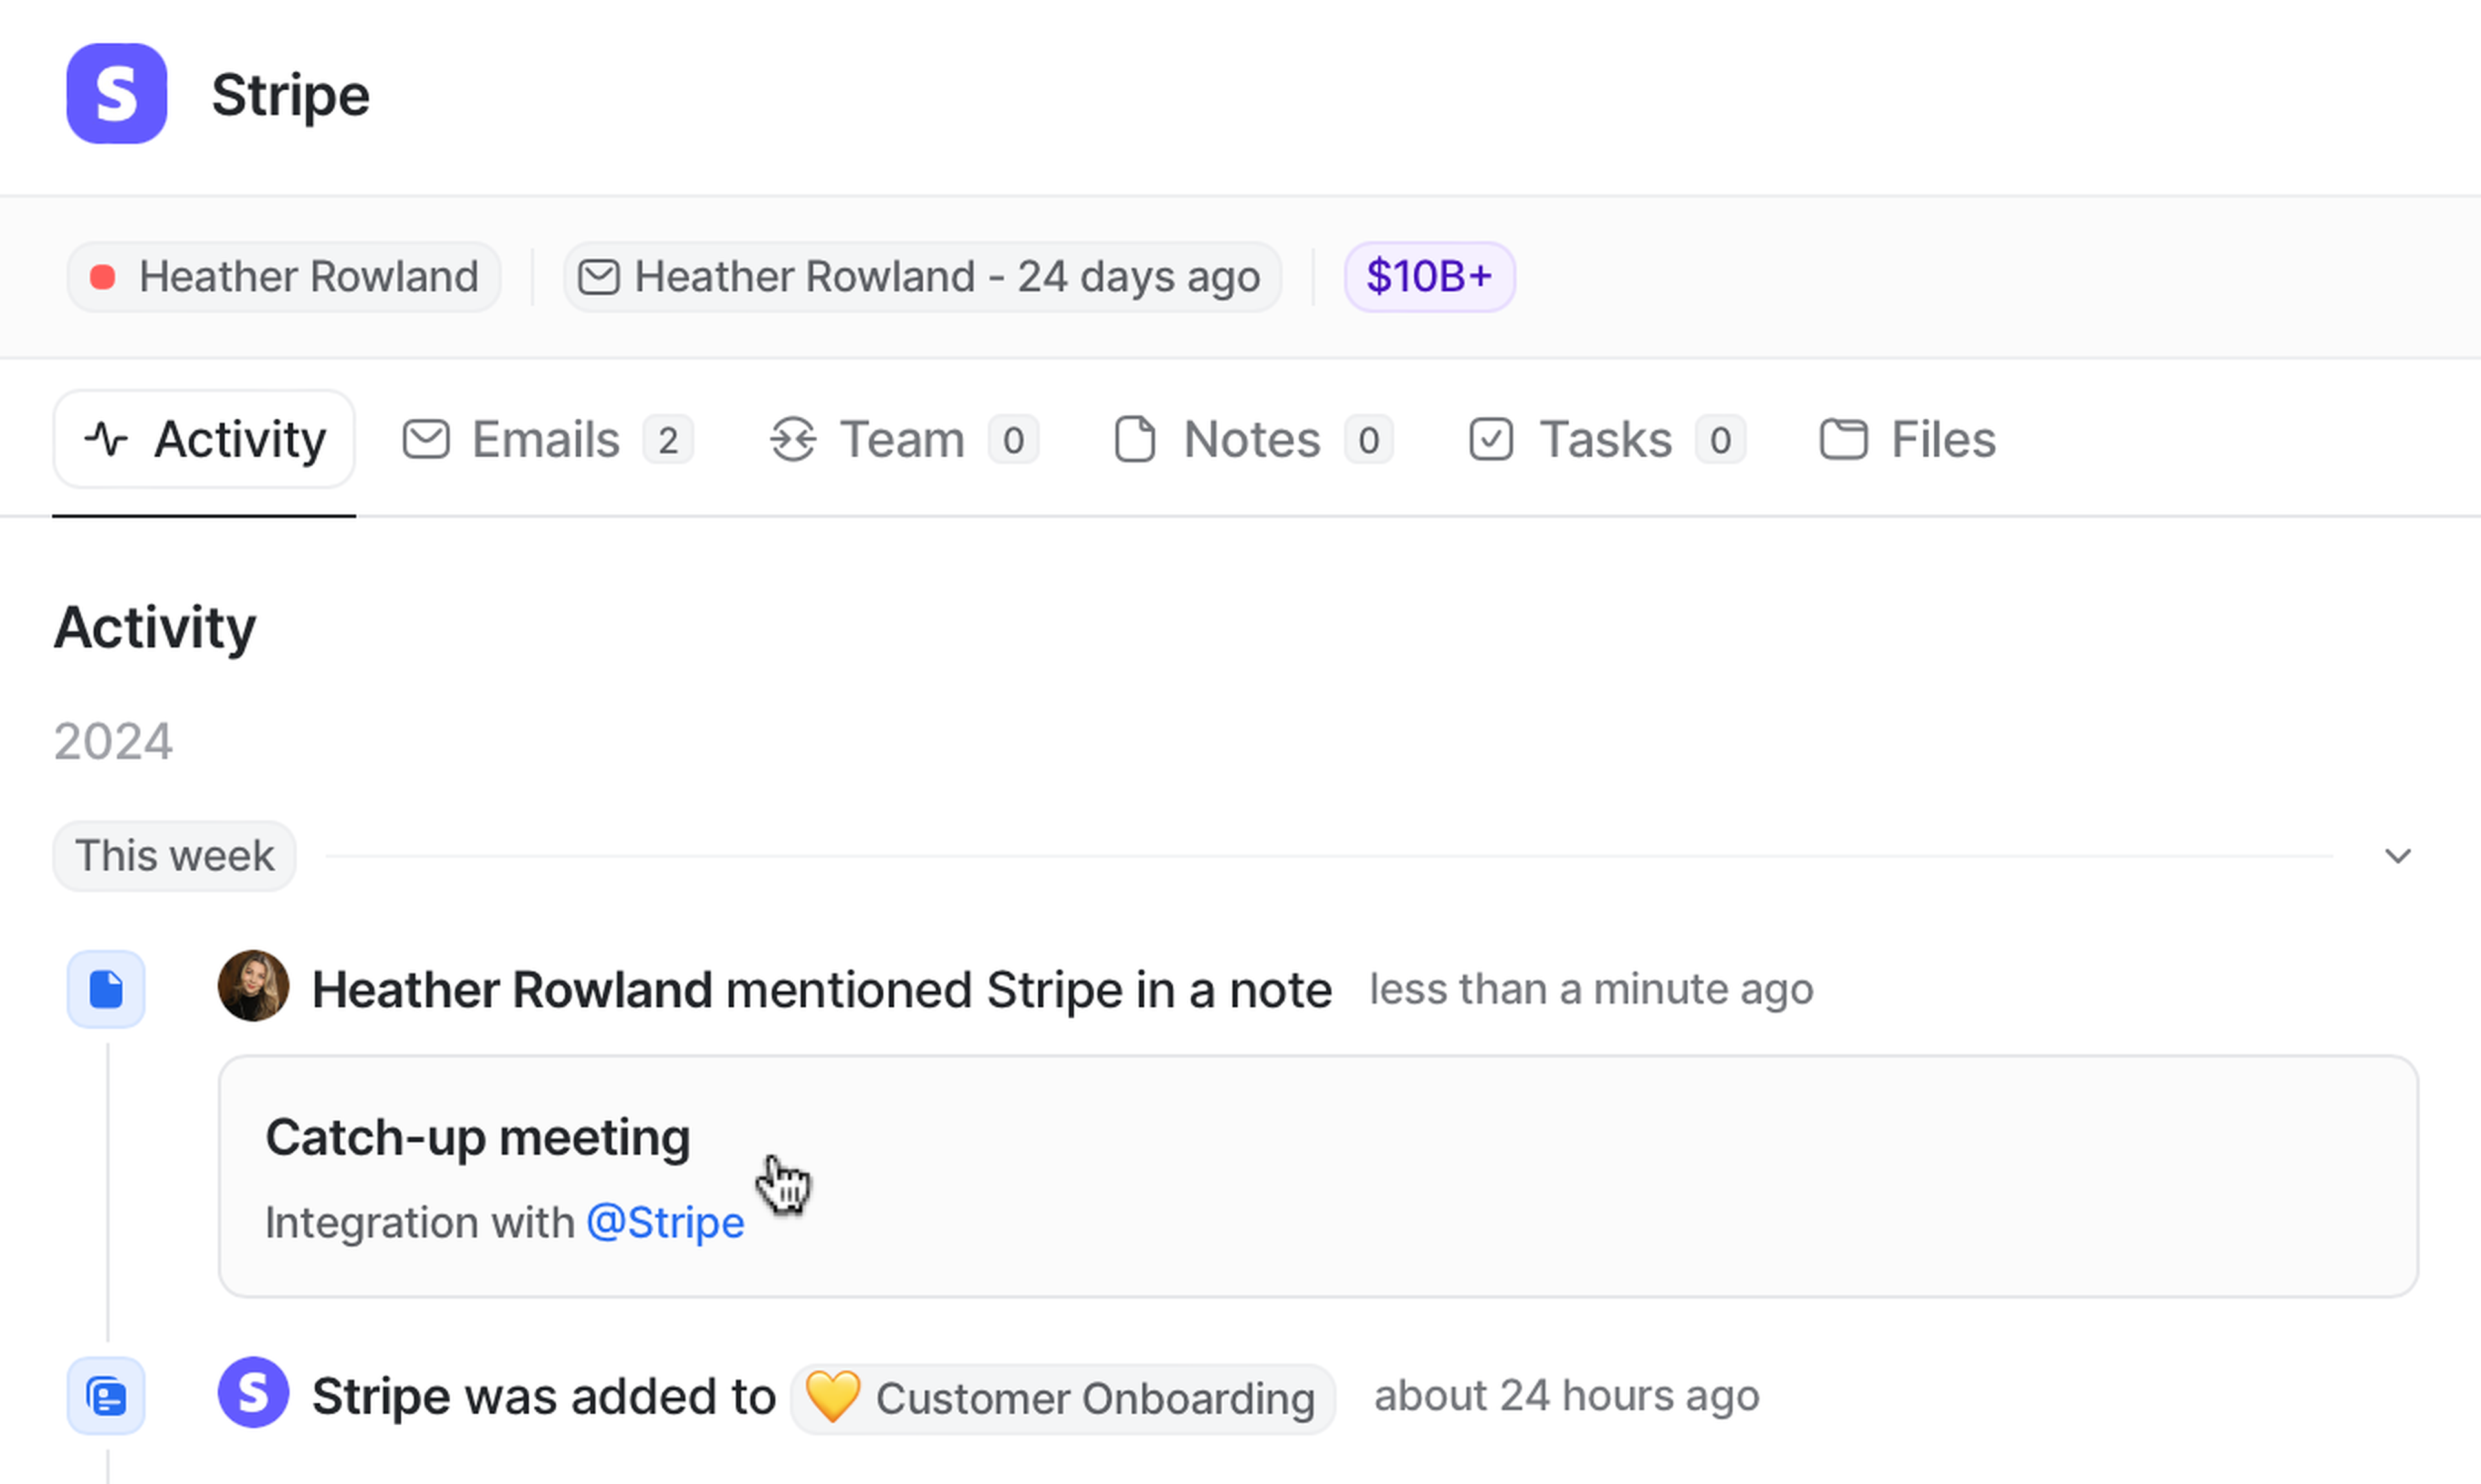Click the small Stripe avatar in activity feed

[x=254, y=1392]
